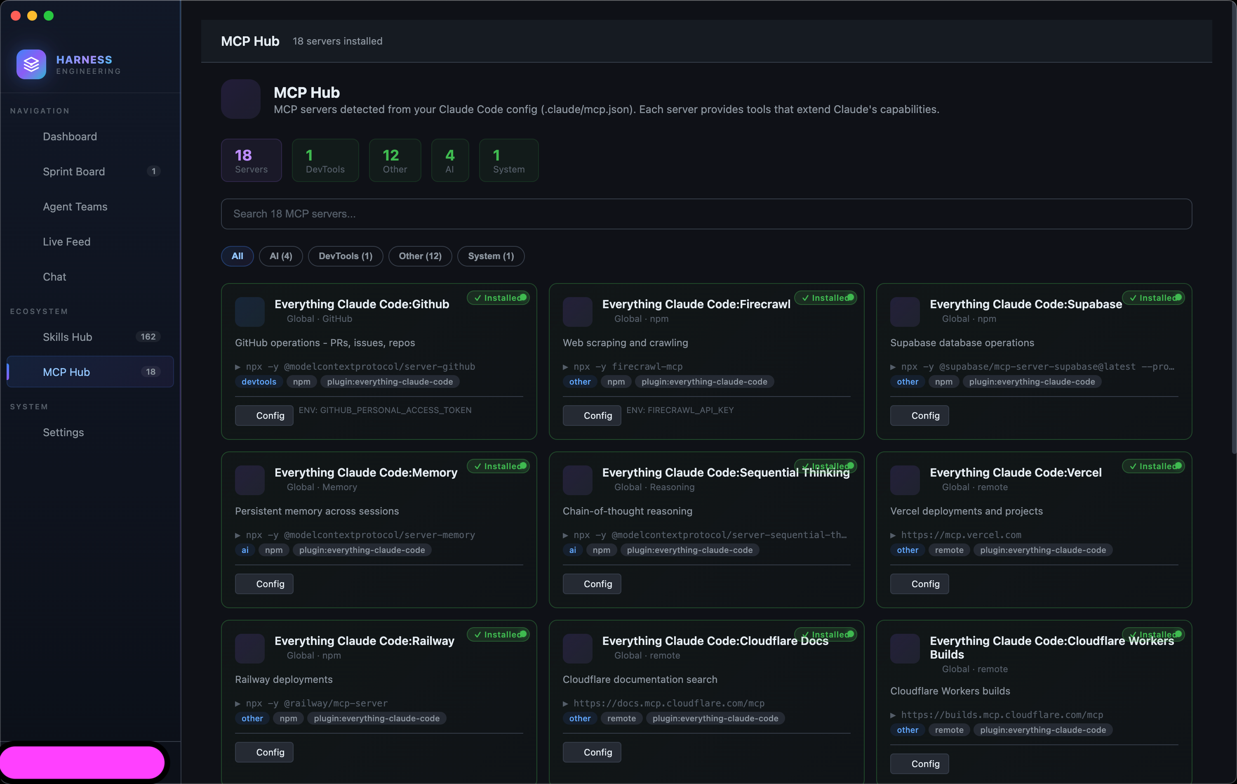Click the 162 badge beside Skills Hub
Screen dimensions: 1237x784
click(148, 337)
